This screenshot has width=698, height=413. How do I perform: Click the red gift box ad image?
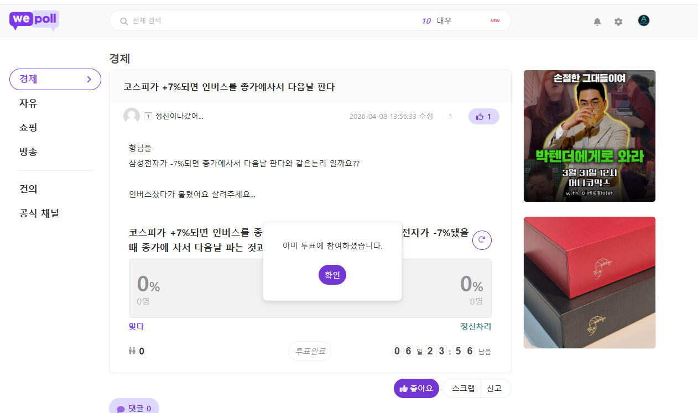pyautogui.click(x=590, y=283)
